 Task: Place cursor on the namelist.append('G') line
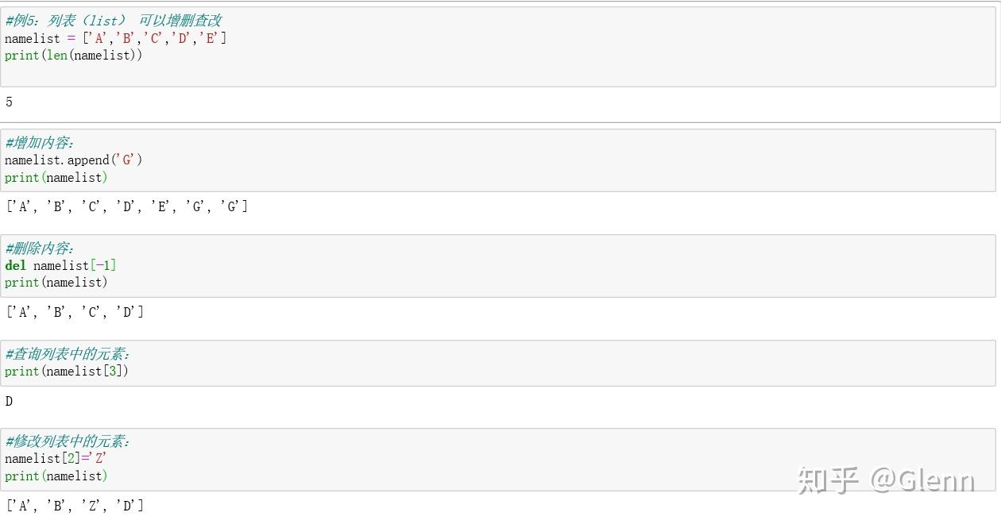[73, 160]
